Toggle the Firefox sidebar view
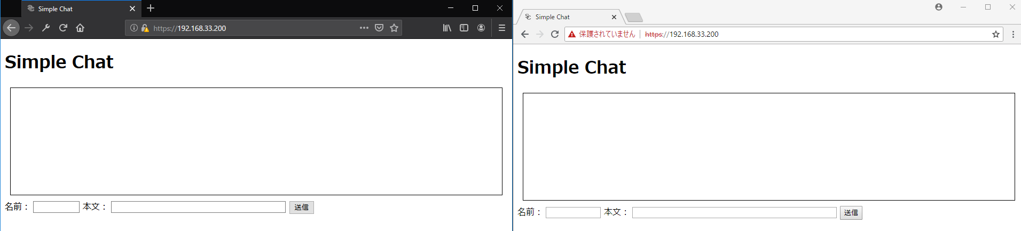 click(x=464, y=28)
